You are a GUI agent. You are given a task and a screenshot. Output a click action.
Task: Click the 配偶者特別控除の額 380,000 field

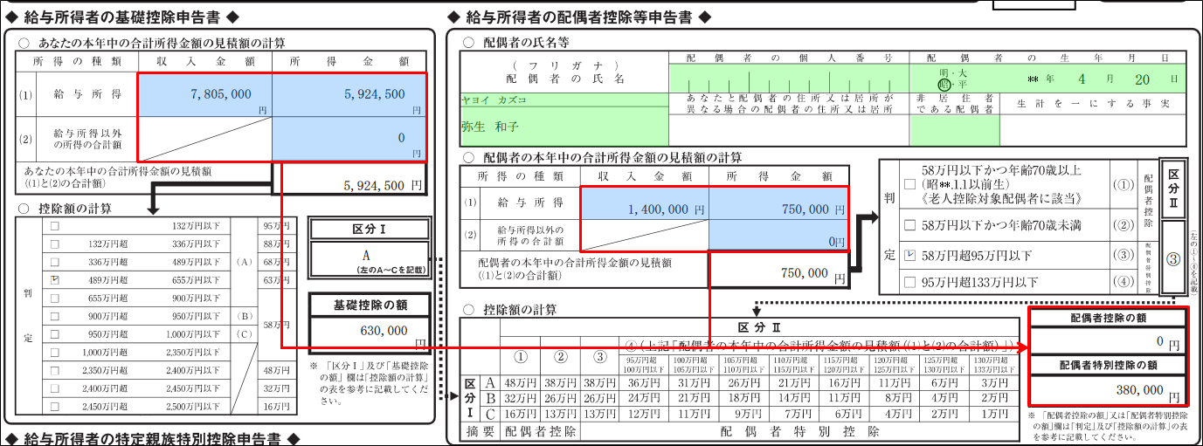pos(1108,390)
